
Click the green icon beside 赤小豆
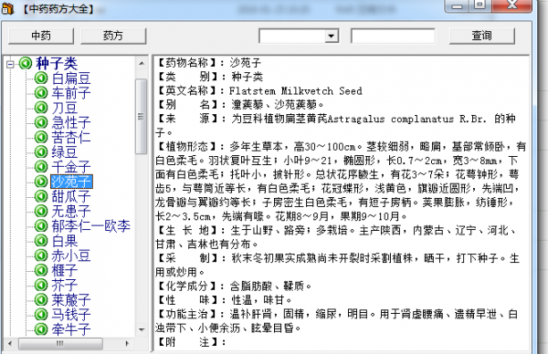pos(41,255)
